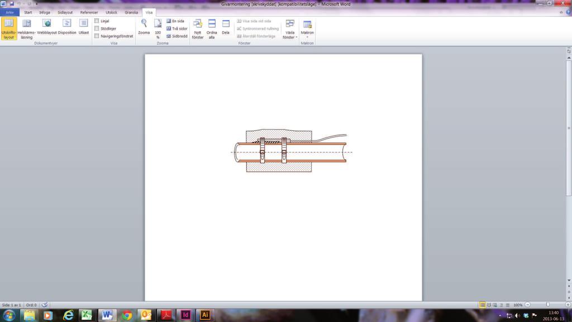
Task: Click vertical scrollbar down arrow
Action: click(x=569, y=281)
